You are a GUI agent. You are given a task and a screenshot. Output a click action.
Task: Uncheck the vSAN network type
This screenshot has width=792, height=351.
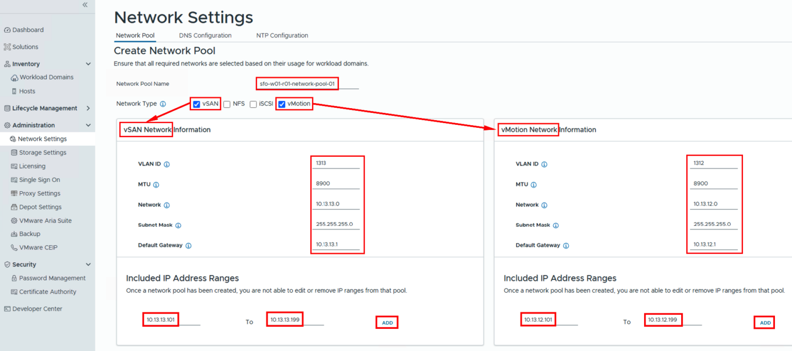(196, 104)
